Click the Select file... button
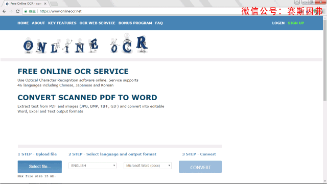This screenshot has height=184, width=327. click(x=40, y=167)
